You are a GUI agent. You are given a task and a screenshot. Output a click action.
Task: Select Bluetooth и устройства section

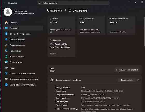[23, 34]
